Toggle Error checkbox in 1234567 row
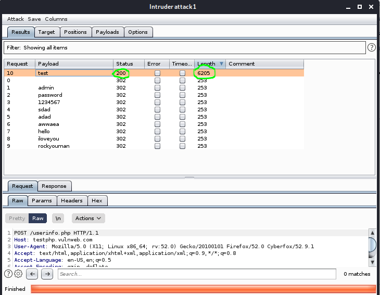 [x=157, y=102]
